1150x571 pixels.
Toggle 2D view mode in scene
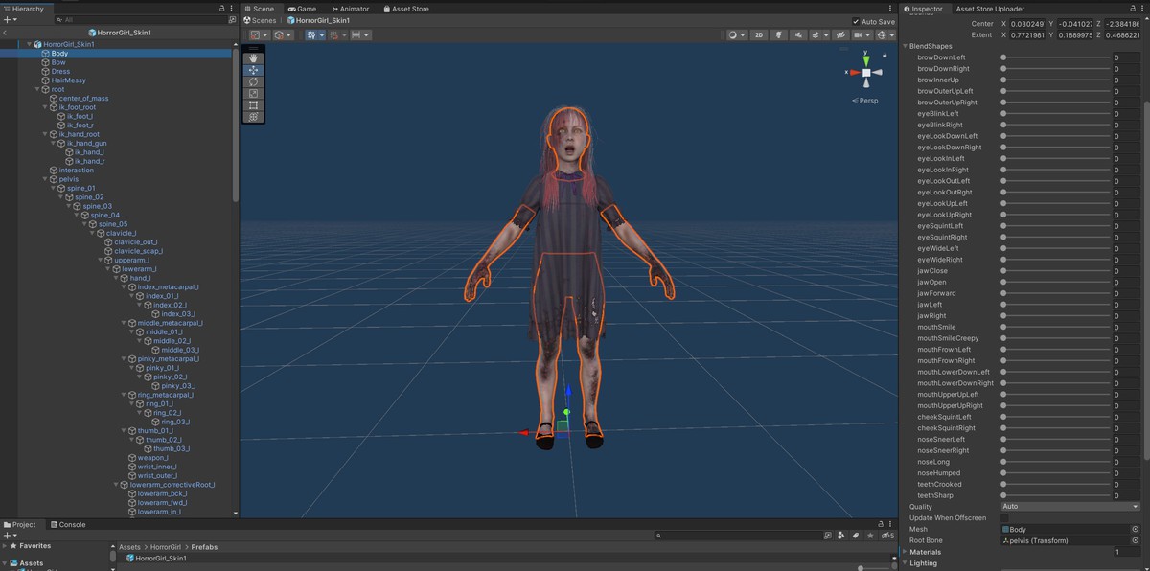coord(759,35)
